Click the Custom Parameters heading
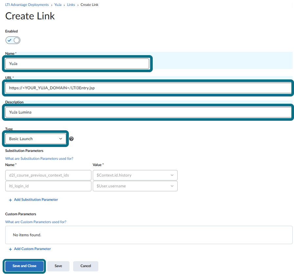Screen dimensions: 294x274 (x=21, y=214)
